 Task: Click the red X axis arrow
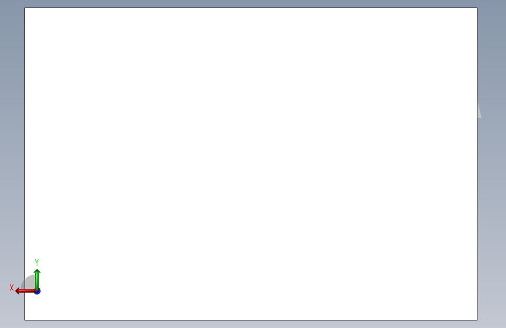pos(26,291)
